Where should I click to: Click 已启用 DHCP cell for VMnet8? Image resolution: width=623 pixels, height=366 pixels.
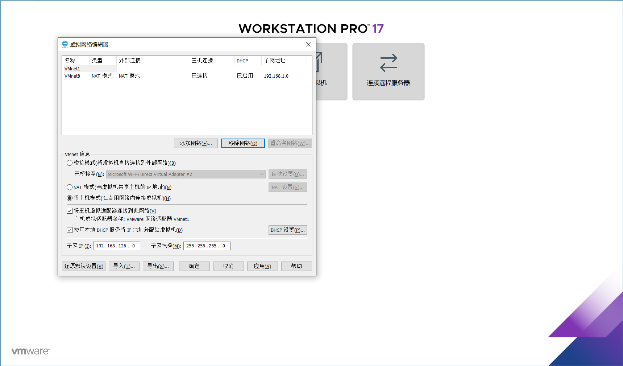tap(245, 76)
